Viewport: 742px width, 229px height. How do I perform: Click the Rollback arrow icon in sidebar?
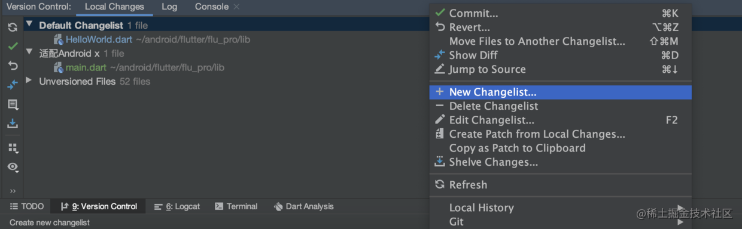click(x=13, y=65)
